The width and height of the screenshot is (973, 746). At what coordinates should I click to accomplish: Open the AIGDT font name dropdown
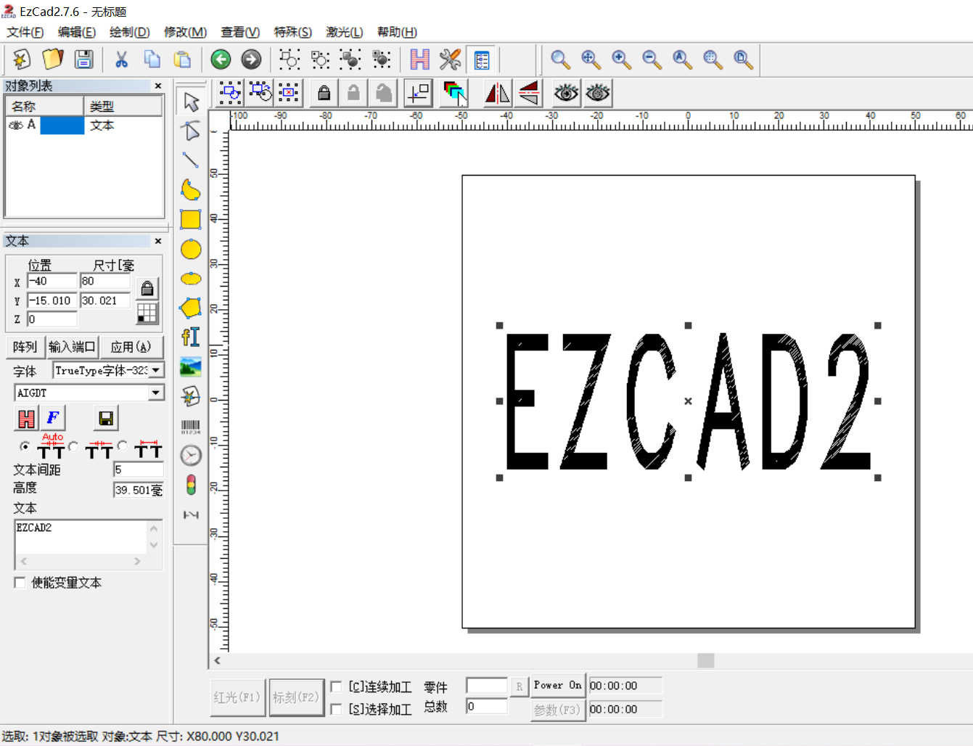pos(156,393)
